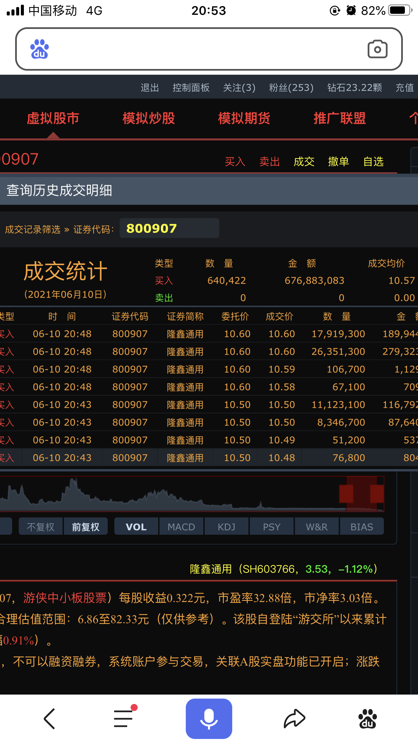Open the 成交 trades view

click(304, 162)
